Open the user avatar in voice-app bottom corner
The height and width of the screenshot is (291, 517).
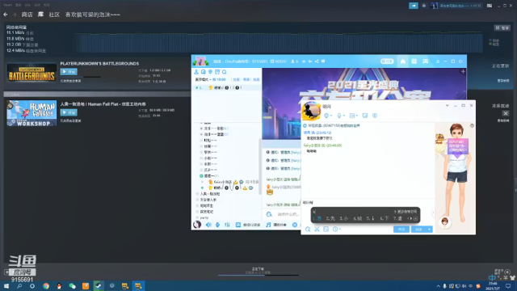pyautogui.click(x=197, y=225)
